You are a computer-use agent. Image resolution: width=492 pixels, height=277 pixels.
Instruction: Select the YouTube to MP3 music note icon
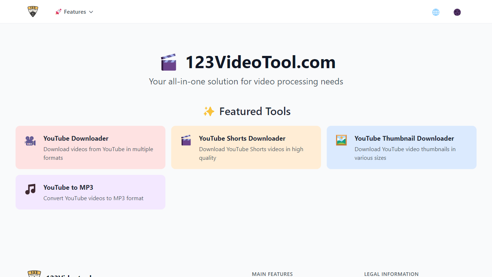click(x=30, y=189)
